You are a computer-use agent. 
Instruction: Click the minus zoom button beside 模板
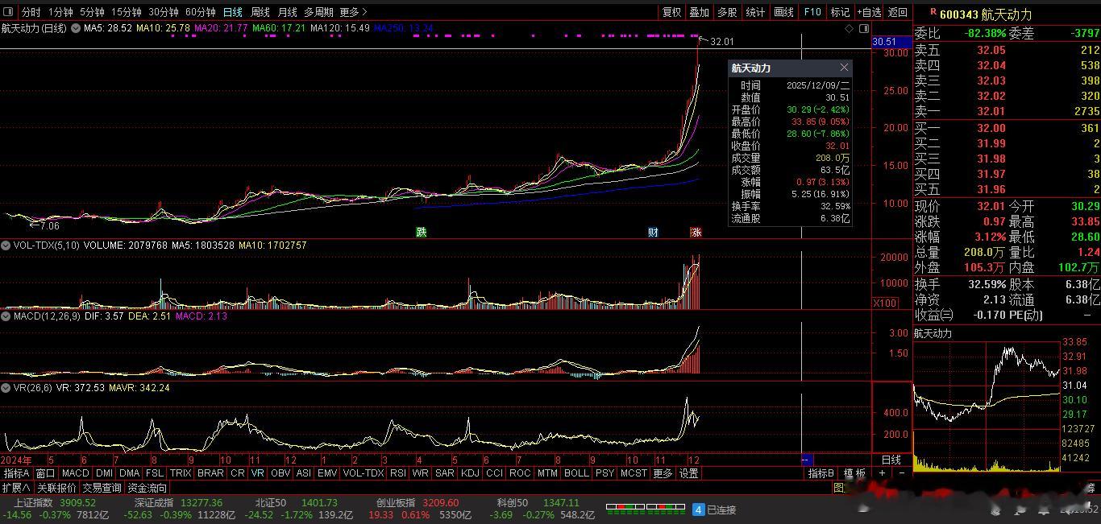point(901,473)
